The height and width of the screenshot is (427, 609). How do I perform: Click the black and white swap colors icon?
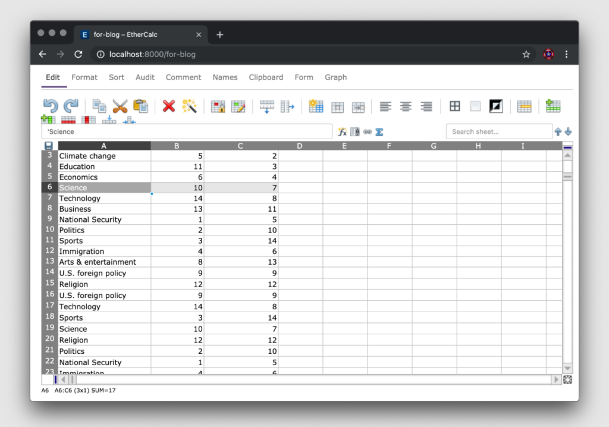pyautogui.click(x=495, y=106)
